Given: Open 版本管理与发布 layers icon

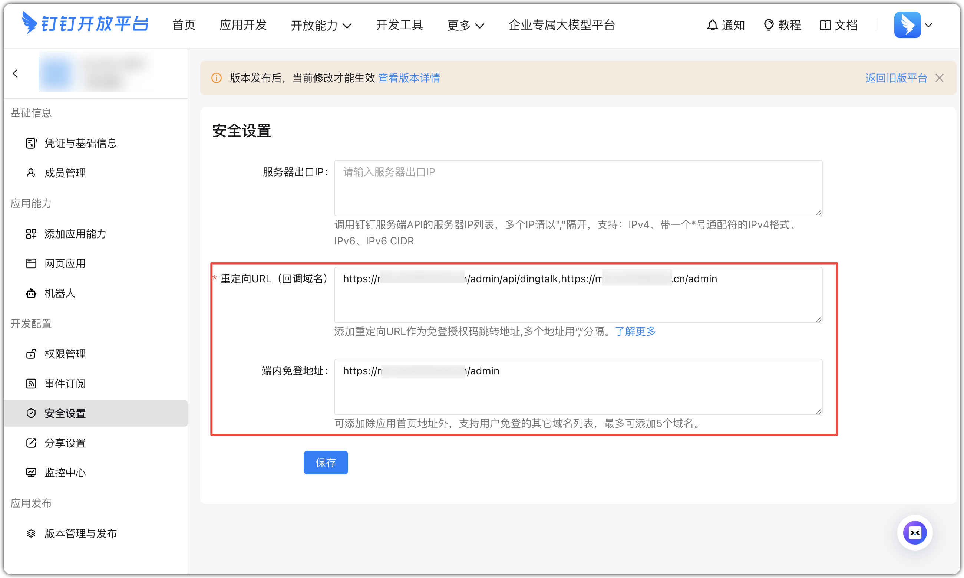Looking at the screenshot, I should 31,533.
